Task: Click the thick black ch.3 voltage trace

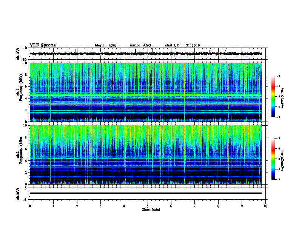Action: pyautogui.click(x=146, y=193)
